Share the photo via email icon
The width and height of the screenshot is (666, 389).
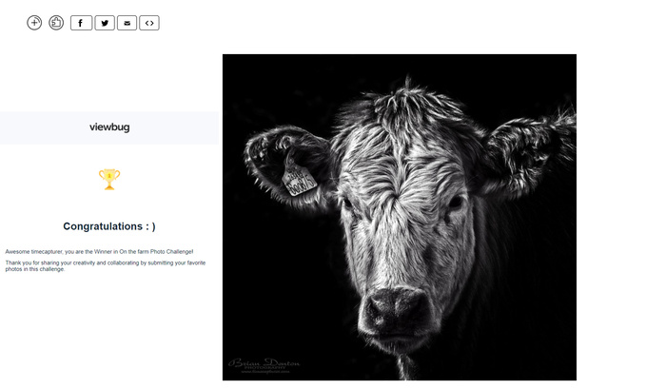tap(127, 23)
